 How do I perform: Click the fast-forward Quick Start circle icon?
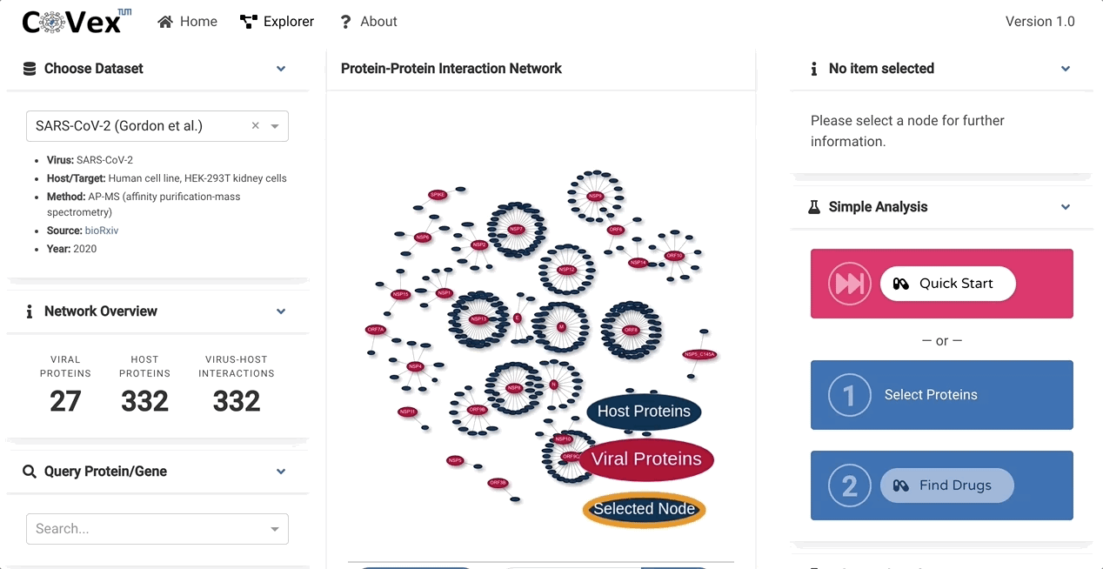pyautogui.click(x=850, y=284)
